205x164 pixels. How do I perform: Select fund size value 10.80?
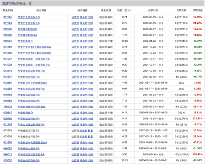pyautogui.click(x=124, y=41)
